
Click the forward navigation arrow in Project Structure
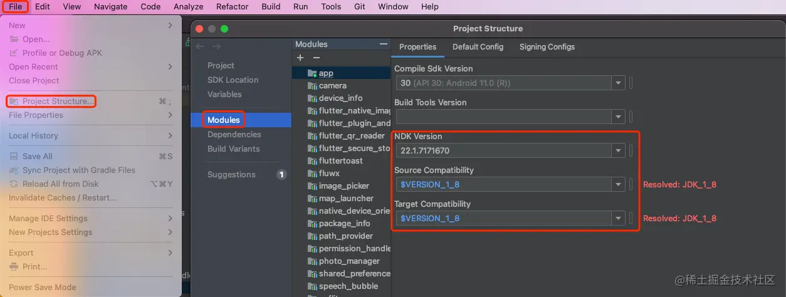216,46
